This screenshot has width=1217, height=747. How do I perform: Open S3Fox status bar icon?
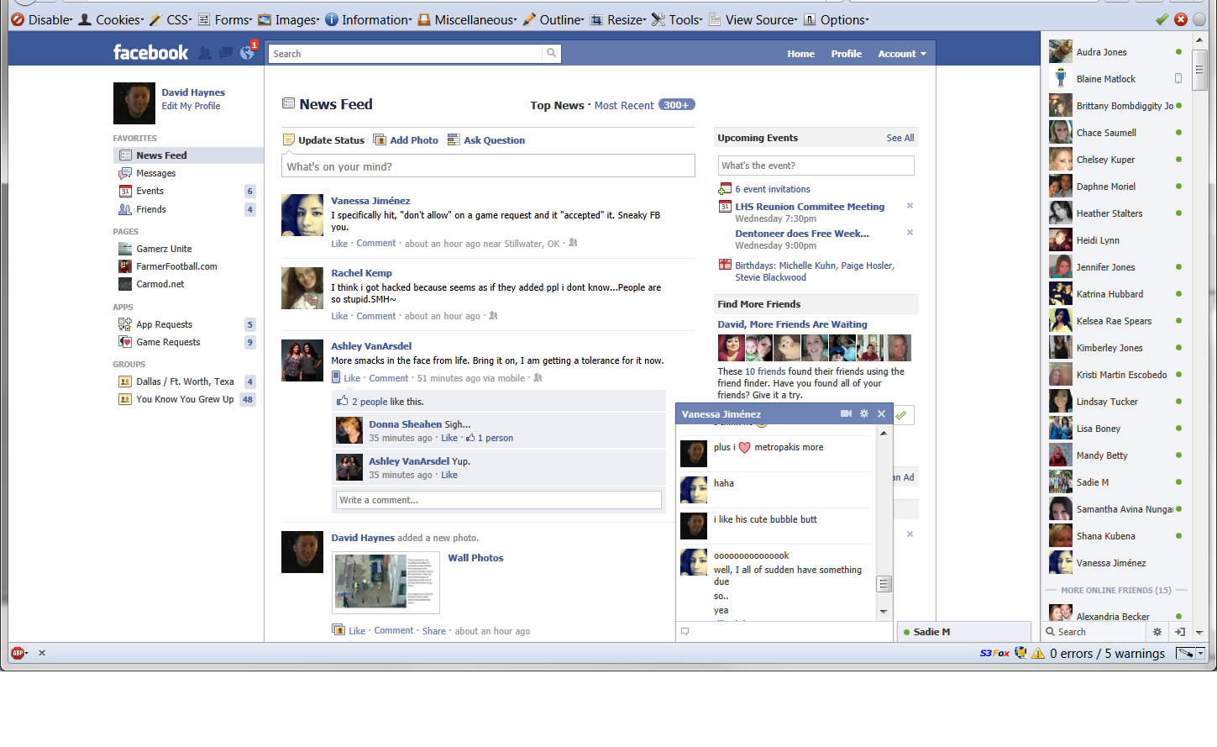(x=994, y=653)
